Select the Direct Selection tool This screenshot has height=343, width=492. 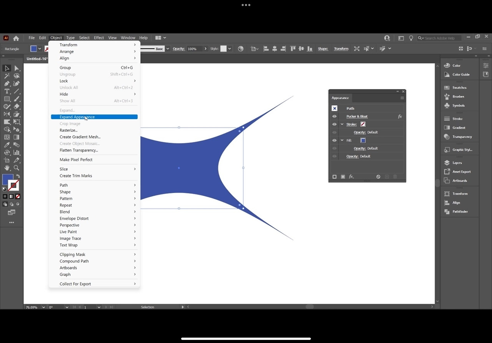(17, 68)
